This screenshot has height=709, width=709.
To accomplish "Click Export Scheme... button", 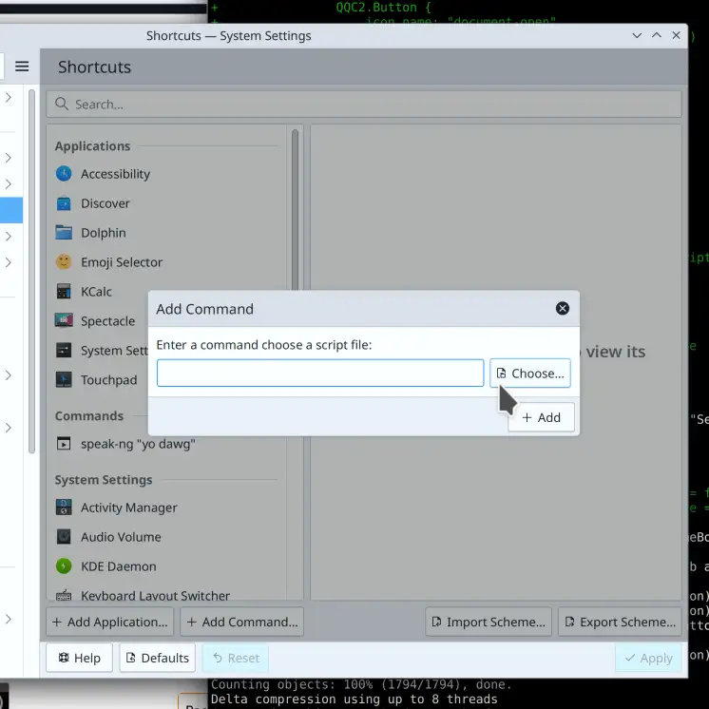I will 619,622.
